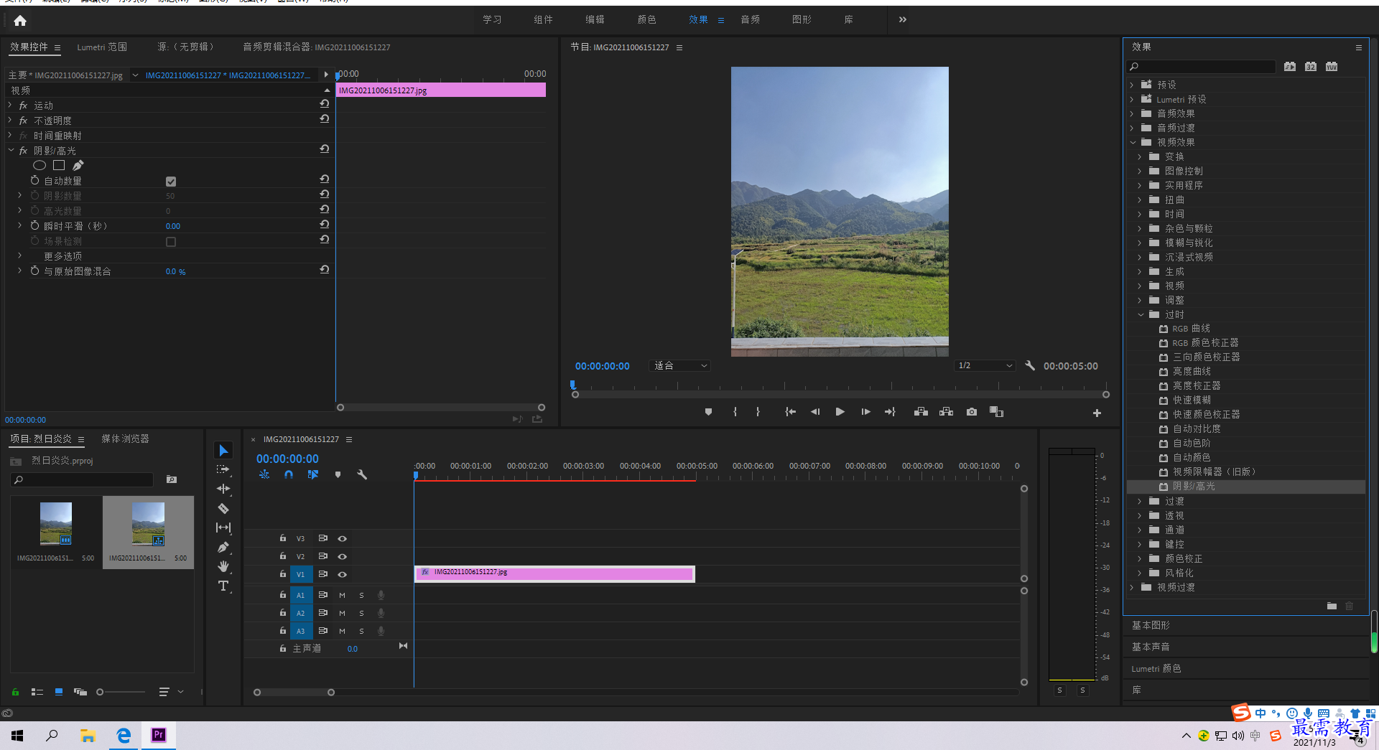The image size is (1379, 750).
Task: Open timeline display settings wrench
Action: pos(362,474)
